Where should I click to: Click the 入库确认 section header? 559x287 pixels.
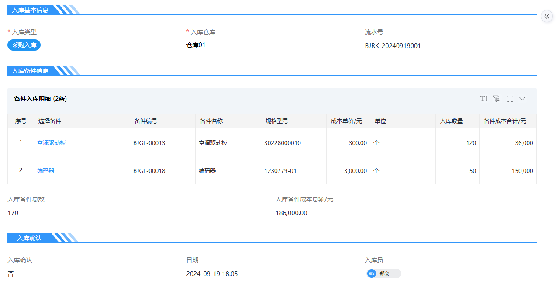(x=30, y=238)
